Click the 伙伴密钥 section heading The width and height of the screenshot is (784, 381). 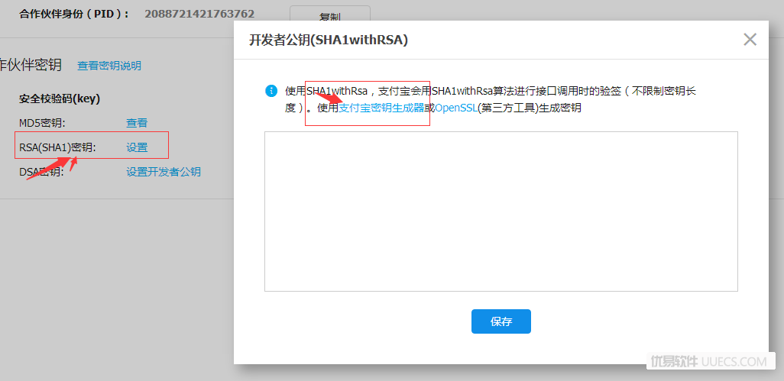(31, 65)
